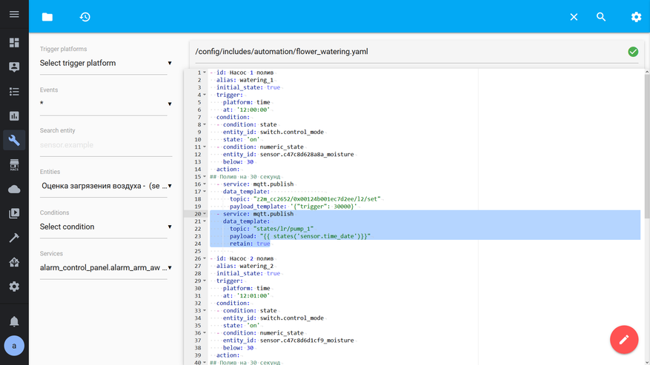The image size is (650, 365).
Task: Open the Select trigger platform dropdown
Action: pyautogui.click(x=105, y=64)
